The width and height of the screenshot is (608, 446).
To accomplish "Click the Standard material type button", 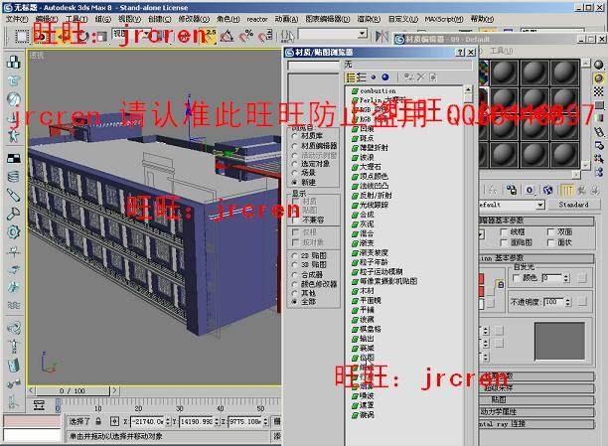I will pos(573,205).
